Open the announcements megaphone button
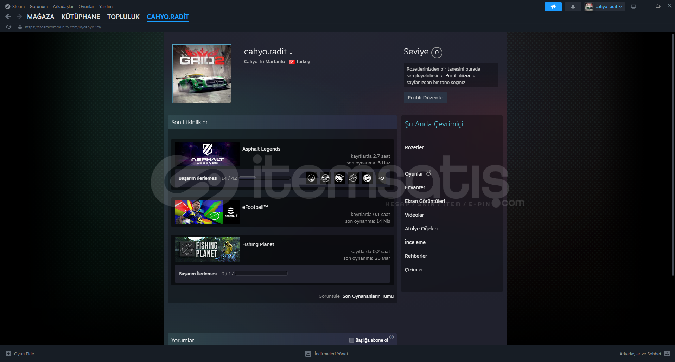This screenshot has height=362, width=675. [x=553, y=7]
